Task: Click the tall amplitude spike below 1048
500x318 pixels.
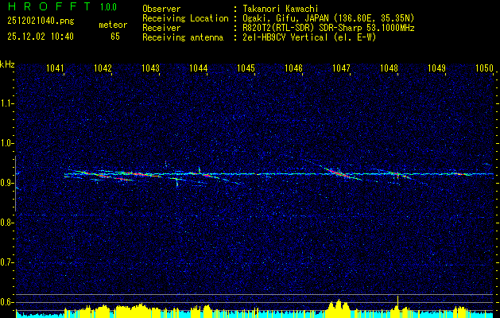Action: 397,301
